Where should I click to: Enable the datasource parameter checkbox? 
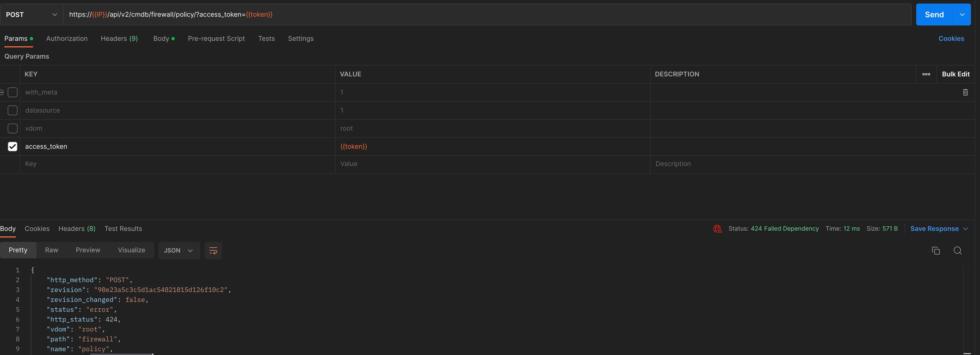click(13, 110)
